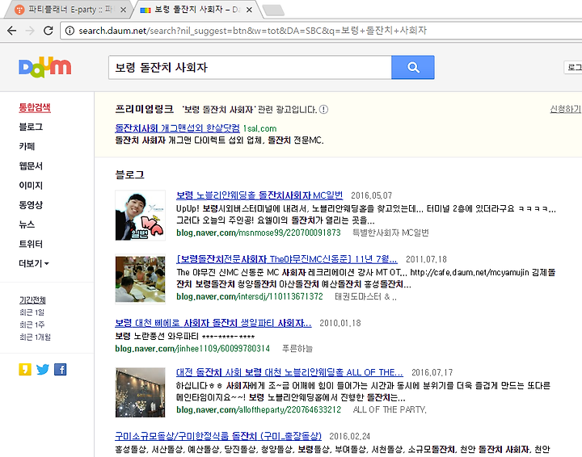Click the 로그인 button at top right
582x457 pixels.
[573, 67]
